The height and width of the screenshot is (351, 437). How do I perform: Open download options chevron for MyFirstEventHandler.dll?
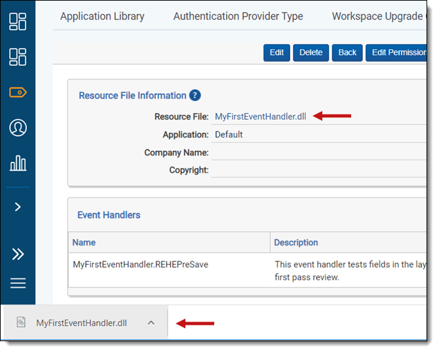[151, 323]
